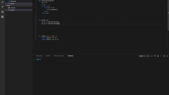Open the Search view in activity bar
This screenshot has width=169, height=95.
click(x=2, y=2)
